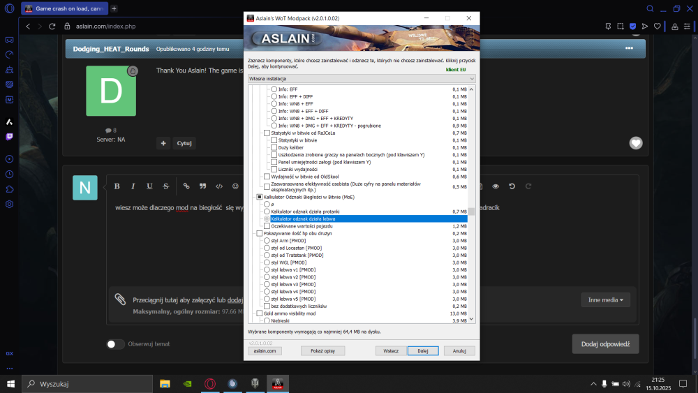Insert a link using the chain icon

pyautogui.click(x=186, y=186)
